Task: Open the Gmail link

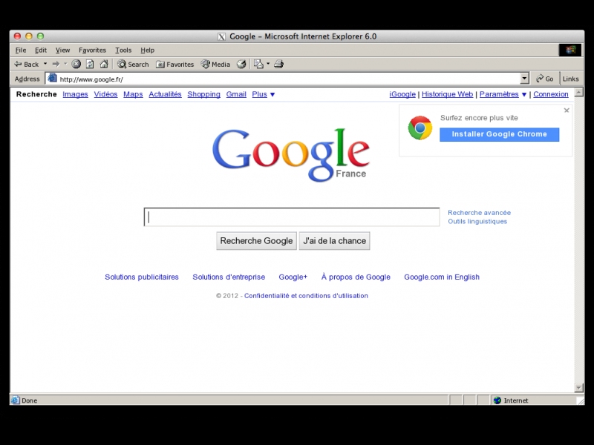Action: (236, 94)
